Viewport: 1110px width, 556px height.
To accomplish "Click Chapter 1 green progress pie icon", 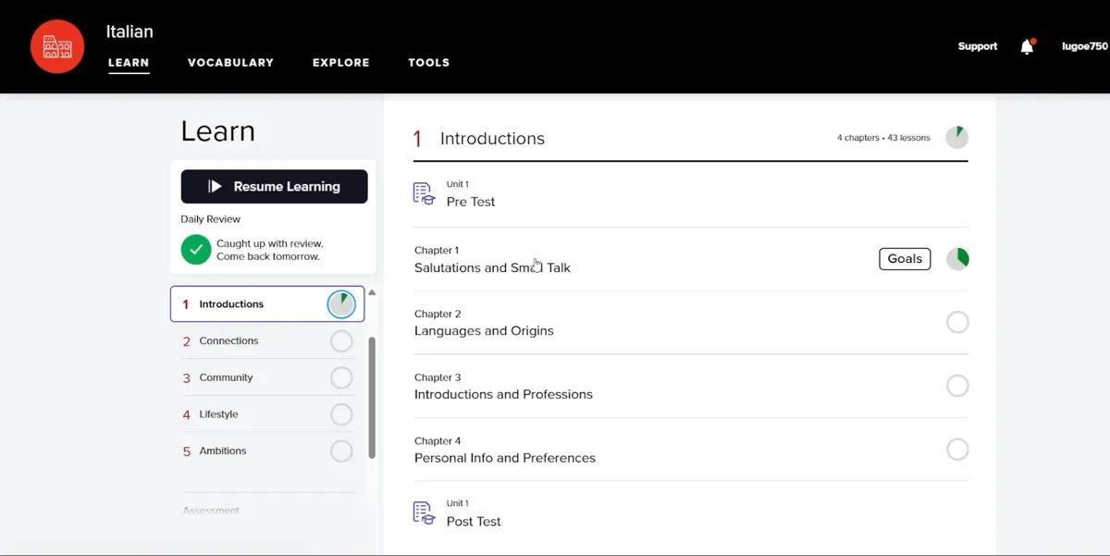I will click(957, 259).
